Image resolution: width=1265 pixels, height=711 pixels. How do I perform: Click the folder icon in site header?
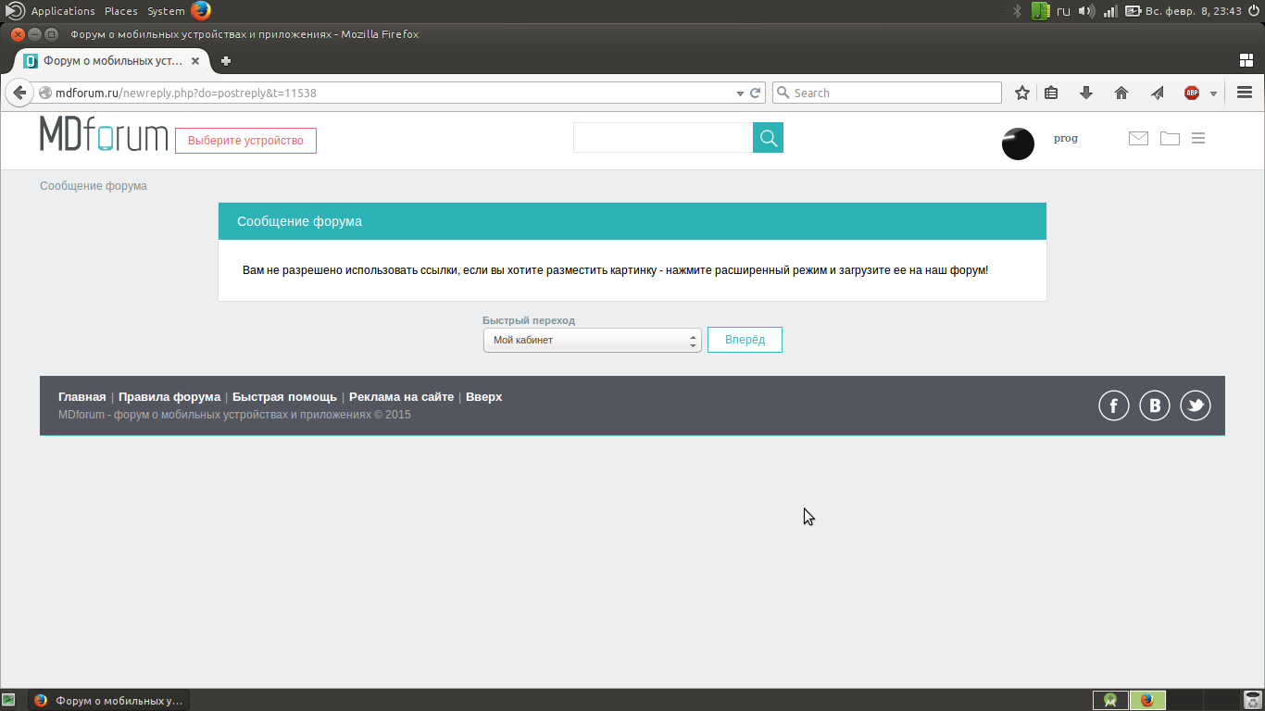tap(1170, 138)
